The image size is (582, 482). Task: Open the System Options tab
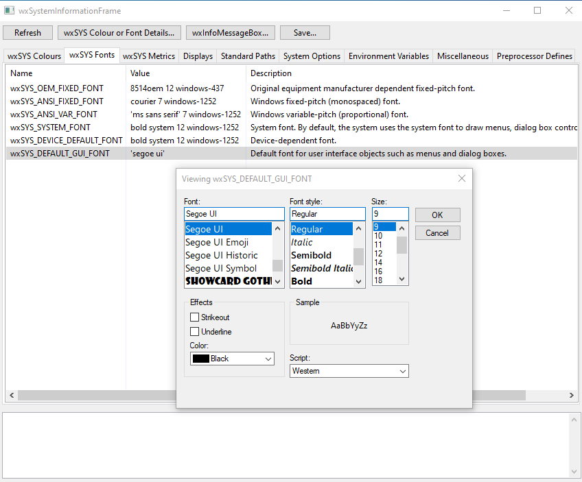tap(312, 56)
